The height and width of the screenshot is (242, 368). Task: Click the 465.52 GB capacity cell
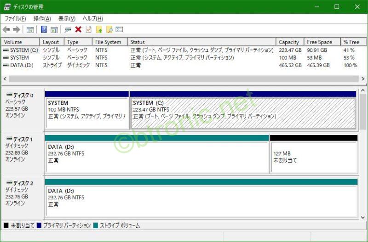click(290, 65)
